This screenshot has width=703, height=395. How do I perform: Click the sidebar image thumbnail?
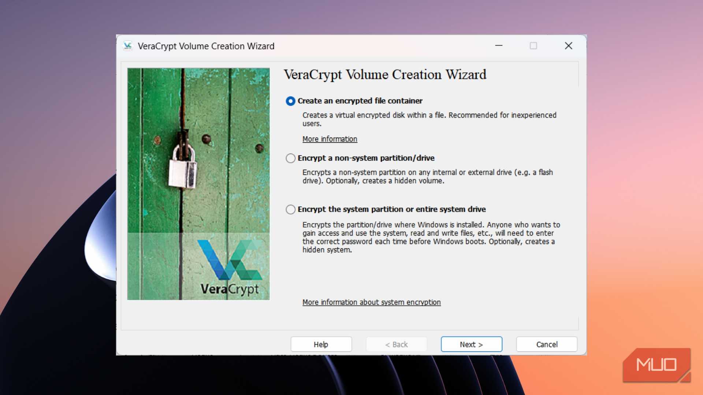(198, 184)
